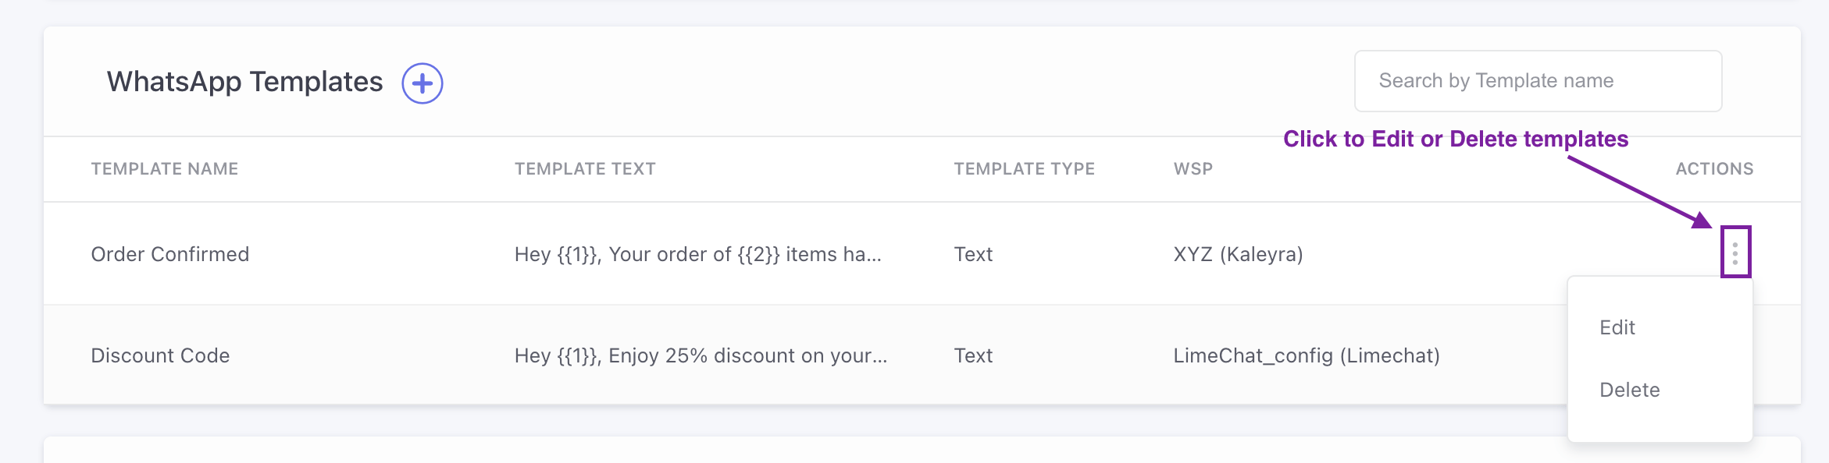Click the Order Confirmed template text preview
The image size is (1829, 463).
click(697, 254)
